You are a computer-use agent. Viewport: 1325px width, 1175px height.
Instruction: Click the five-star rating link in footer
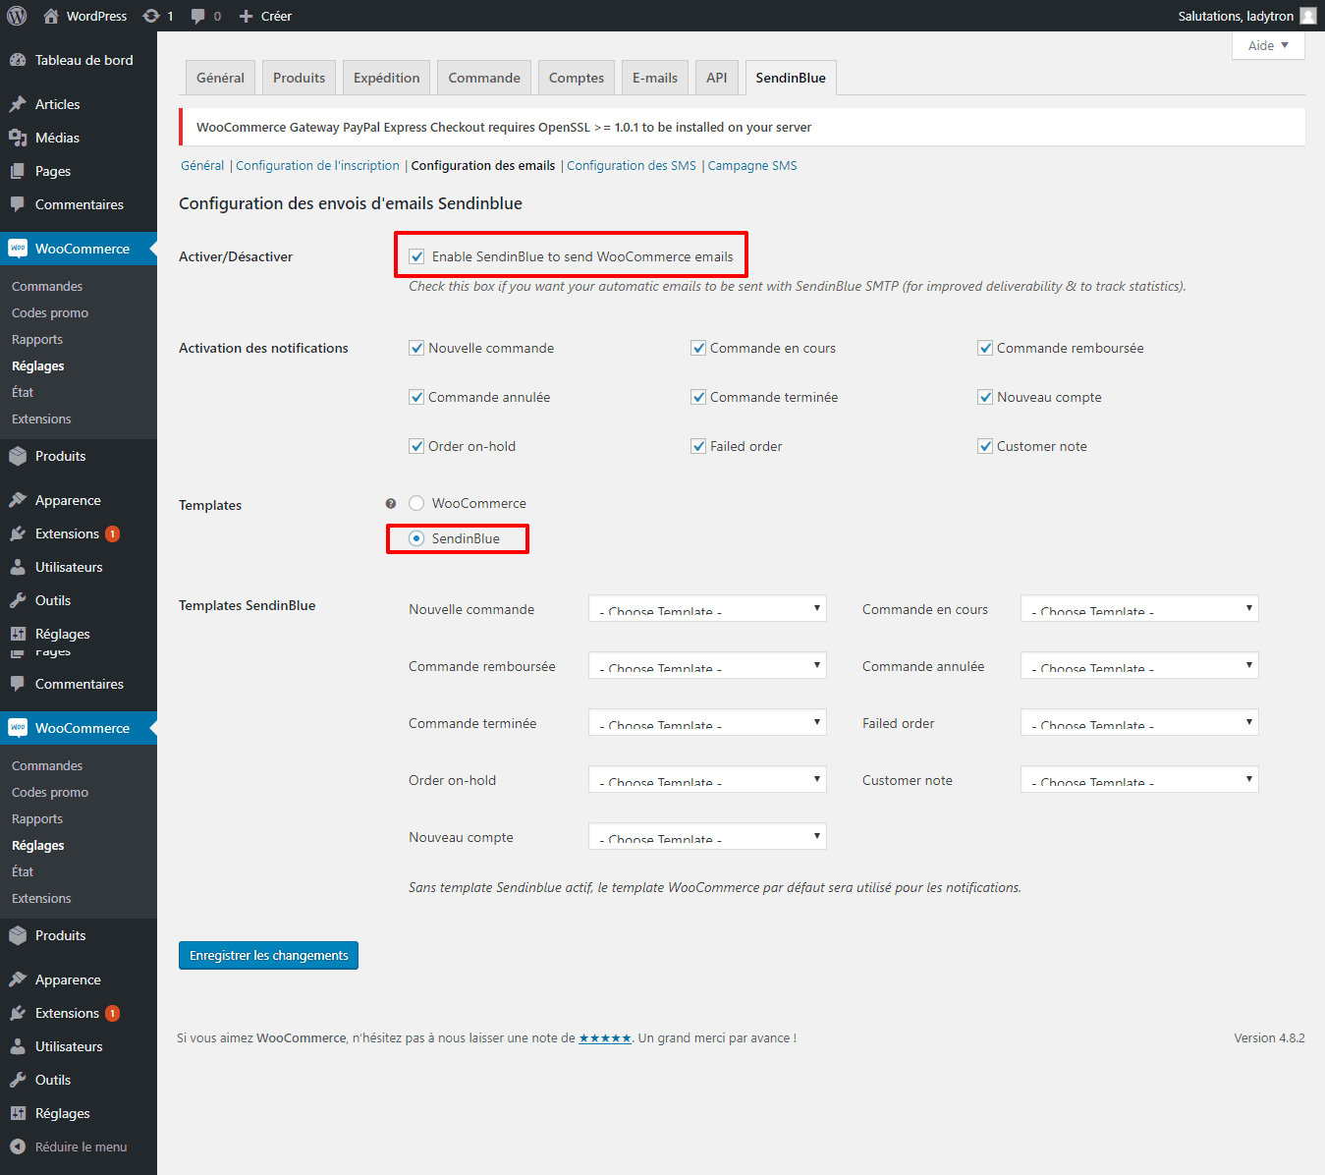[x=605, y=1037]
